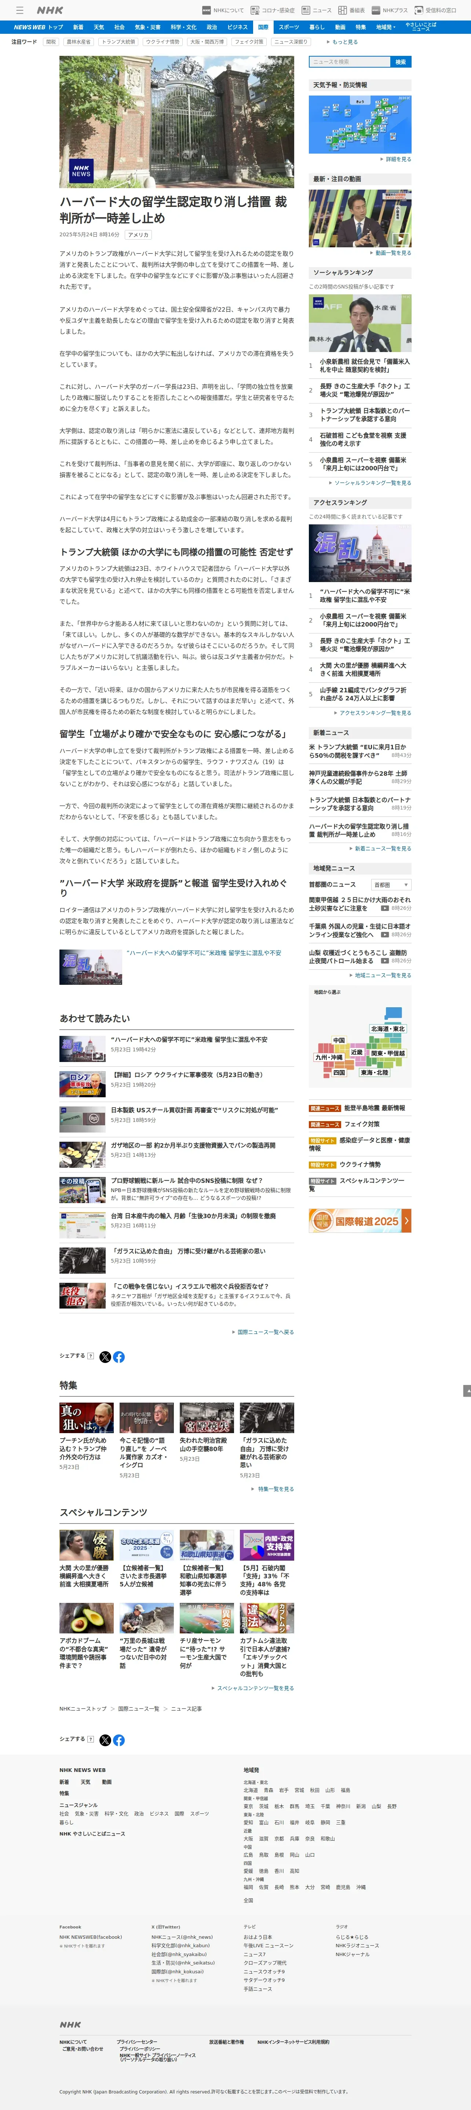Open breadcrumb 国際ニュース一覧
This screenshot has height=2110, width=471.
pyautogui.click(x=139, y=1709)
